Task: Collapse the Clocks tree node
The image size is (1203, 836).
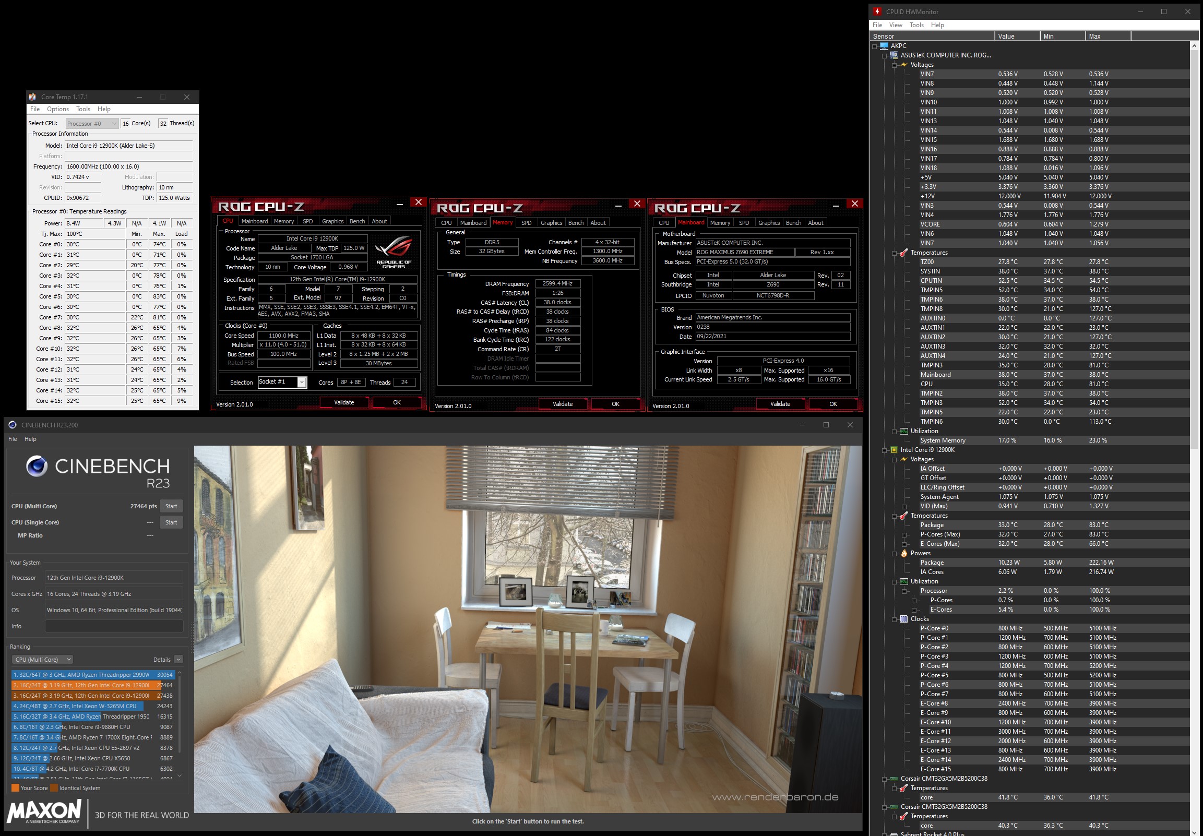Action: 895,619
